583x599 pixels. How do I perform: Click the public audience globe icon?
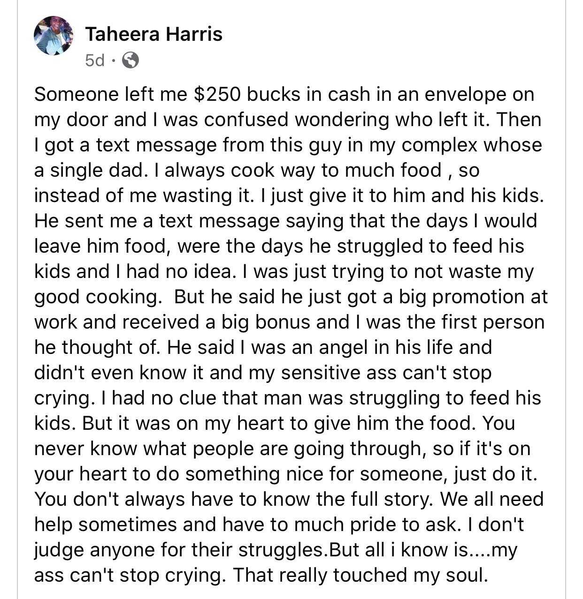(x=130, y=60)
